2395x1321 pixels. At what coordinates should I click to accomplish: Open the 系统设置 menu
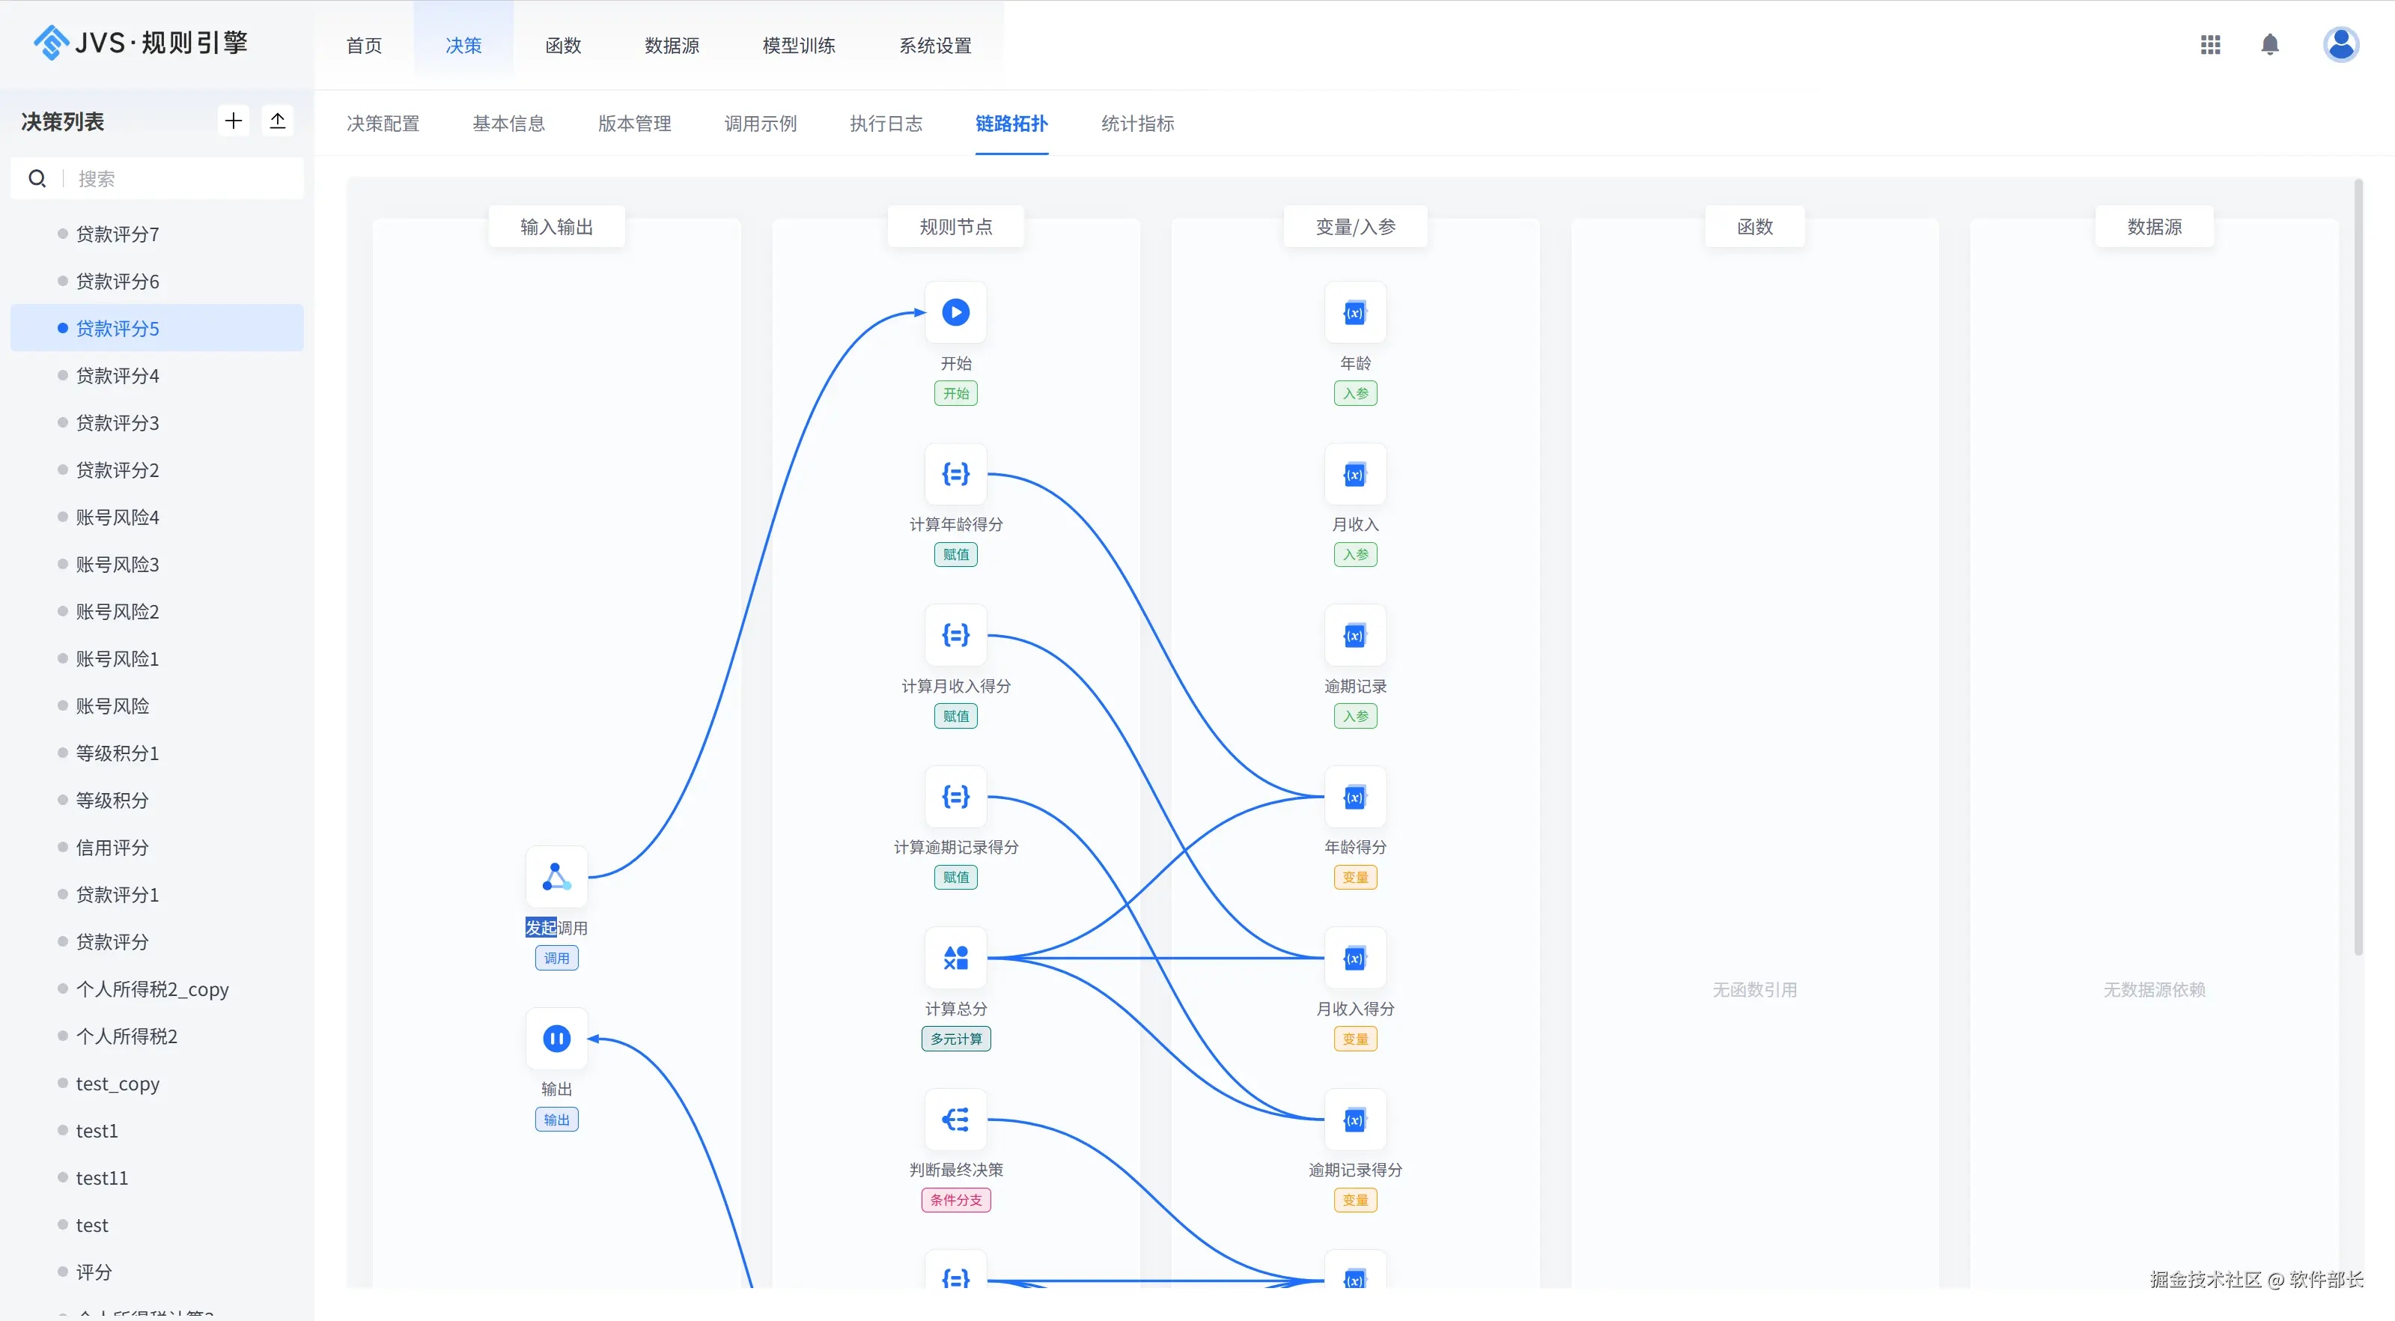[x=935, y=46]
